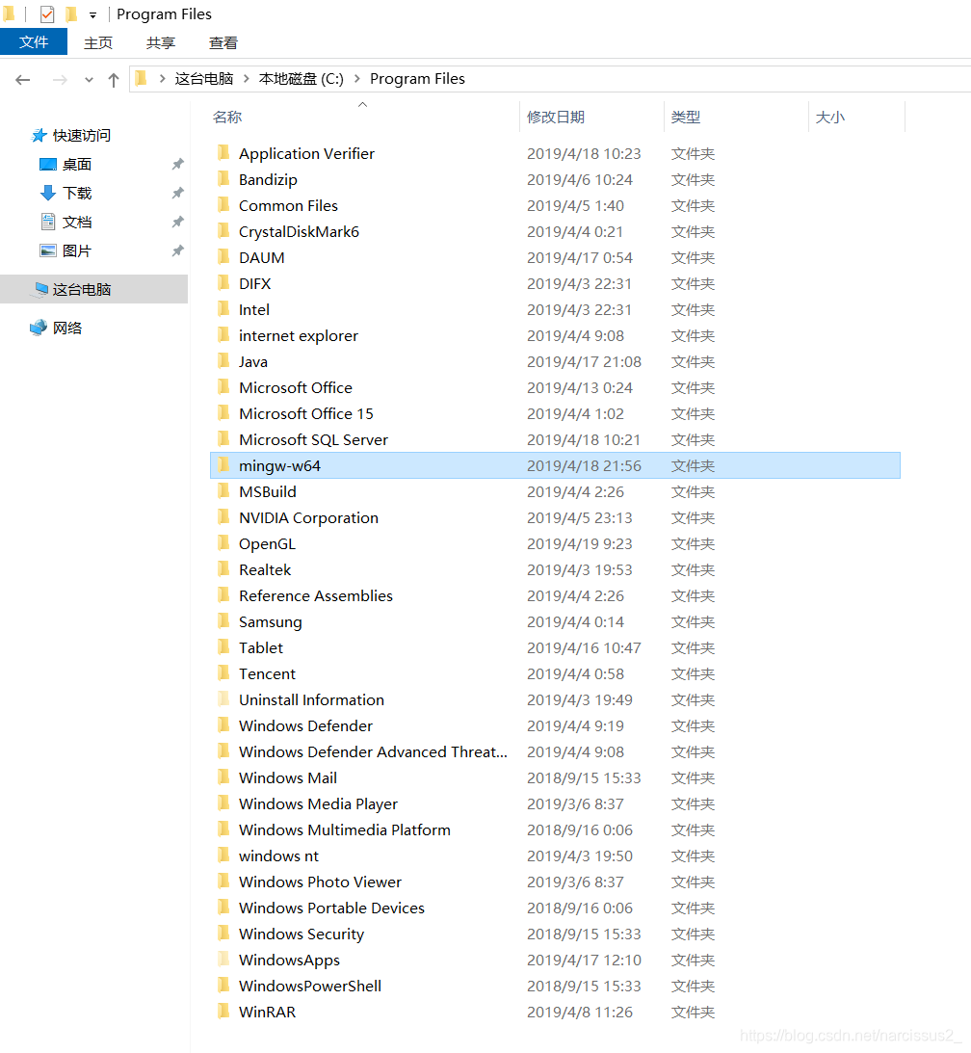Select the Windows Photo Viewer folder name
Viewport: 971px width, 1053px height.
[x=320, y=882]
